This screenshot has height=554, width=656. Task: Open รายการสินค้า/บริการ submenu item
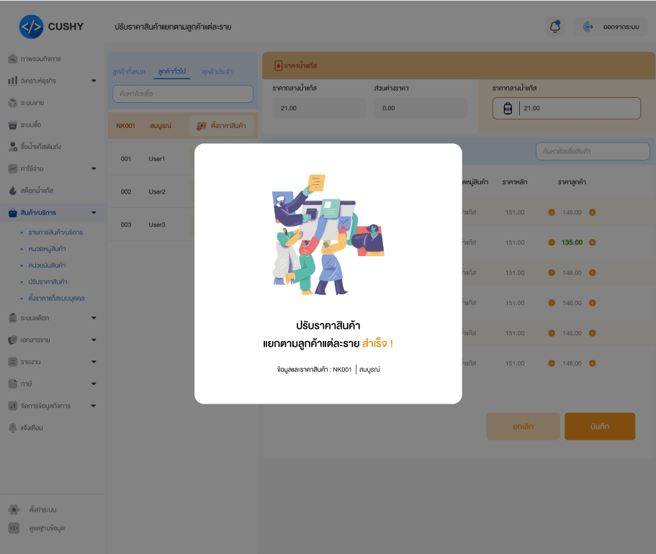[x=55, y=232]
